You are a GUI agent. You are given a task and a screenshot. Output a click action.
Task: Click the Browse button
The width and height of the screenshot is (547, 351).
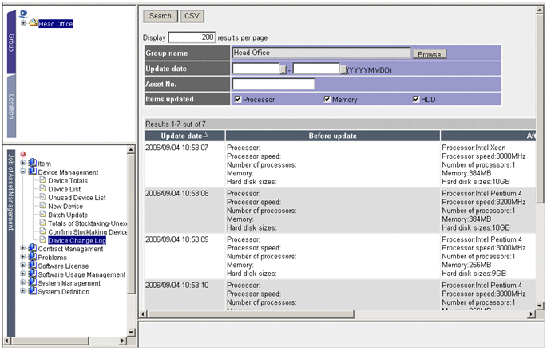click(429, 54)
